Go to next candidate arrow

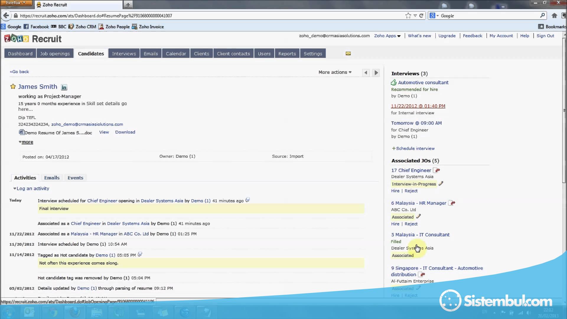tap(376, 73)
